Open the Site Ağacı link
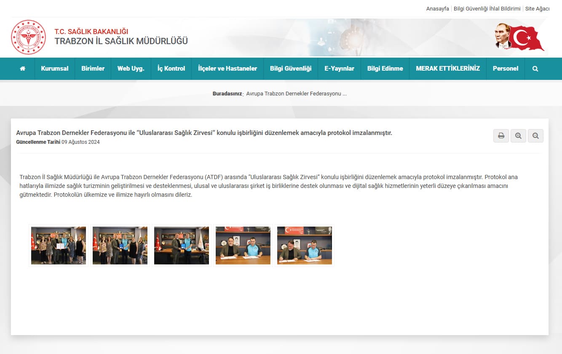This screenshot has width=562, height=354. point(537,9)
